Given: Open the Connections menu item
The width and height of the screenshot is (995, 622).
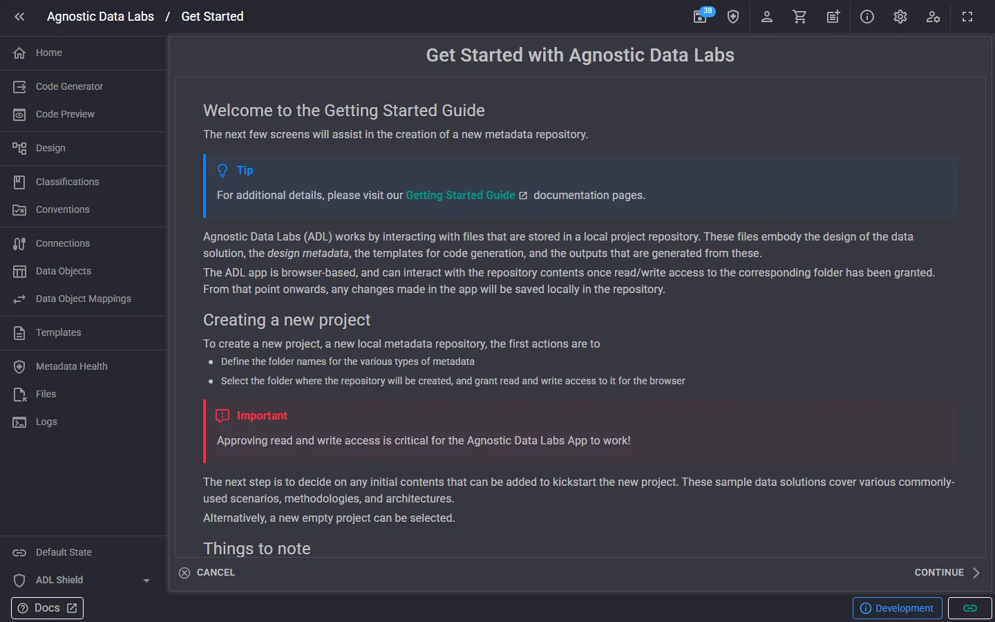Looking at the screenshot, I should point(83,243).
